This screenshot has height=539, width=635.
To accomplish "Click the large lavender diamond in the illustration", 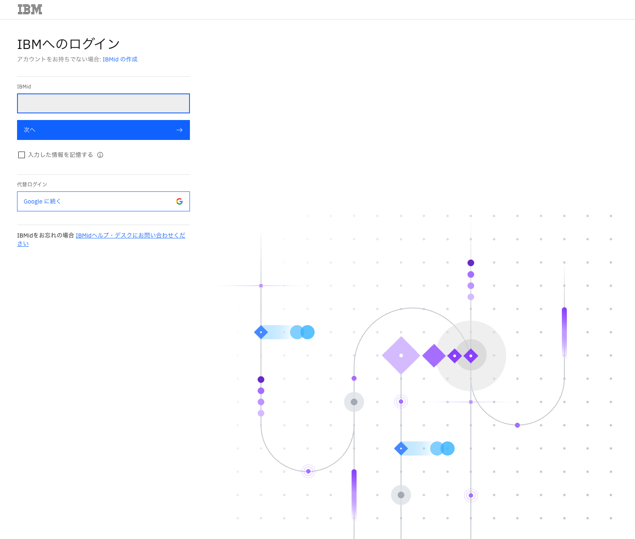I will (401, 355).
